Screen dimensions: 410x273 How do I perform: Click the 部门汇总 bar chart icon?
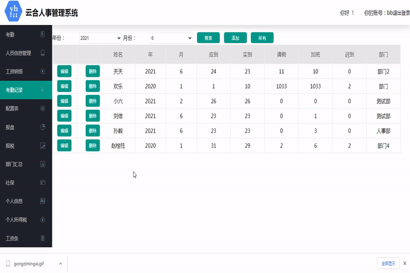pyautogui.click(x=43, y=164)
